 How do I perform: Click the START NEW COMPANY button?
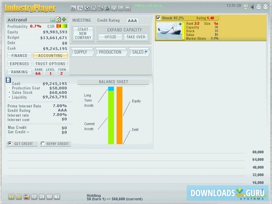coord(83,33)
